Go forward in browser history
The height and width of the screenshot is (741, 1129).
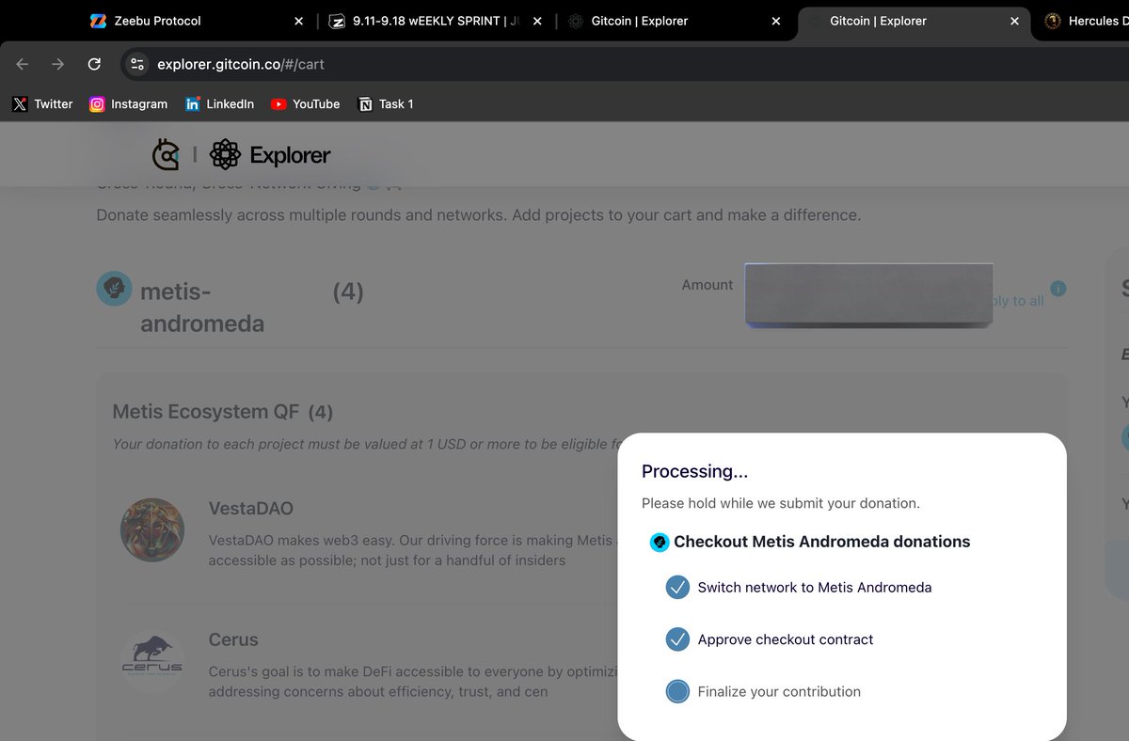pyautogui.click(x=58, y=64)
